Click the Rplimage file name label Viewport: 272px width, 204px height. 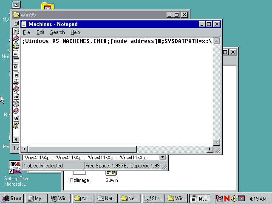click(x=79, y=180)
